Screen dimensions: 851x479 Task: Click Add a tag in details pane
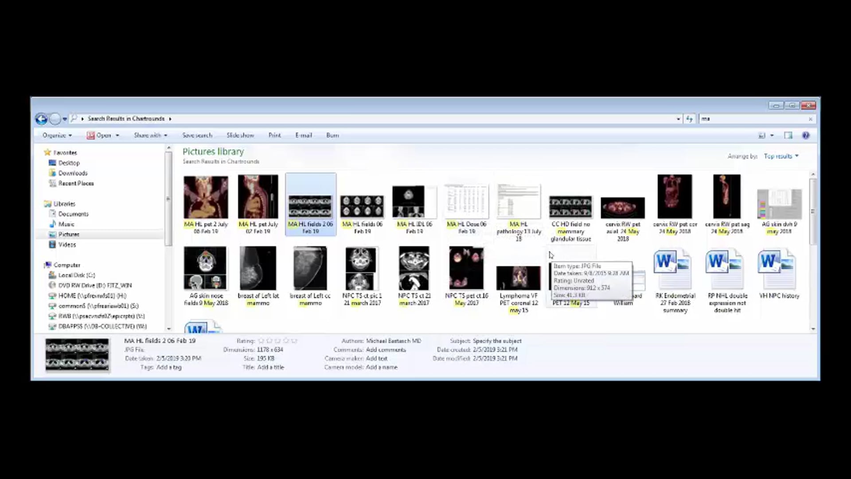(x=169, y=367)
